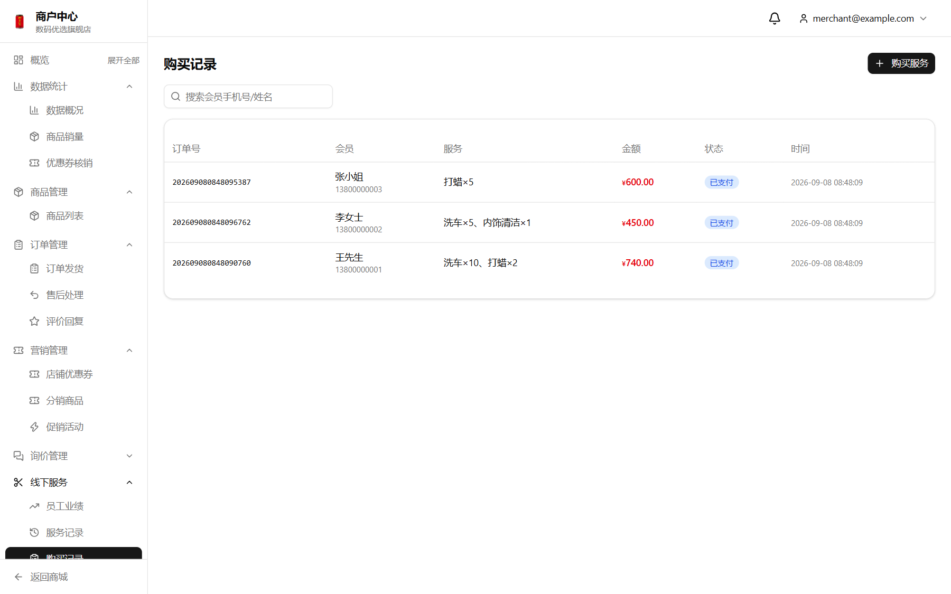Click the amount ¥740.00
The height and width of the screenshot is (594, 951).
[x=638, y=263]
